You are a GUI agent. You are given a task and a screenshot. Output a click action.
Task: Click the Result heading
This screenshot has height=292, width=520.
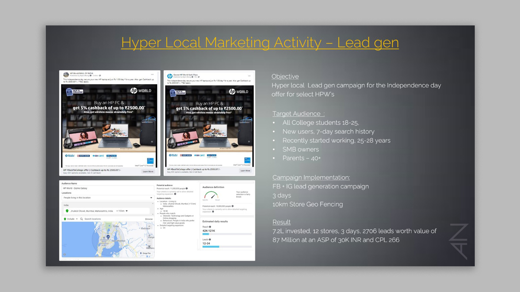(x=281, y=222)
